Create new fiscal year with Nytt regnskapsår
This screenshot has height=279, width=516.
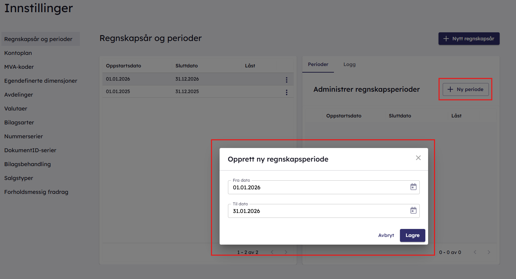tap(469, 39)
